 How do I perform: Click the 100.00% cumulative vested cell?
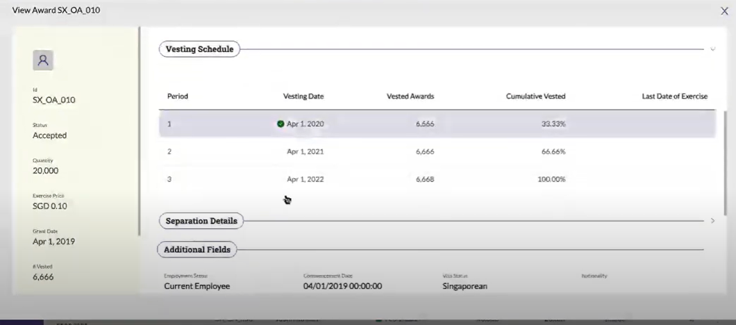pyautogui.click(x=551, y=179)
